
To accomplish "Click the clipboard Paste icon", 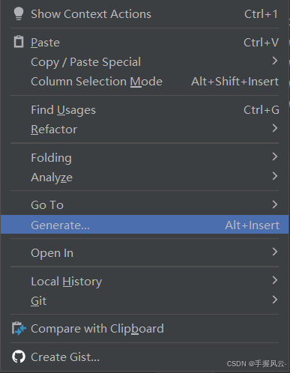I will click(x=19, y=42).
